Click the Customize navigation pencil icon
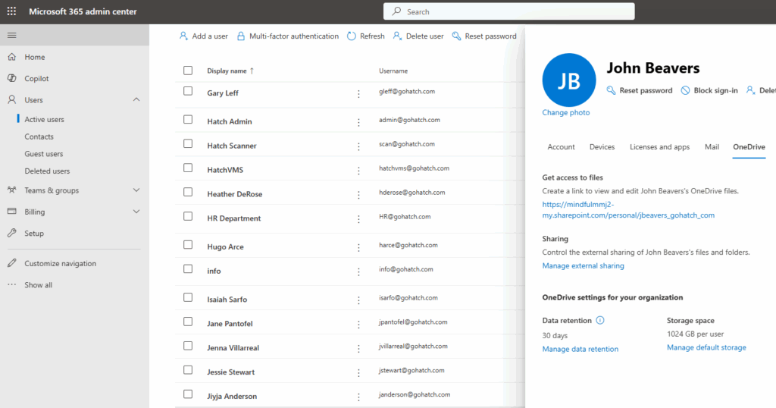Screen dimensions: 776x408 pyautogui.click(x=12, y=263)
